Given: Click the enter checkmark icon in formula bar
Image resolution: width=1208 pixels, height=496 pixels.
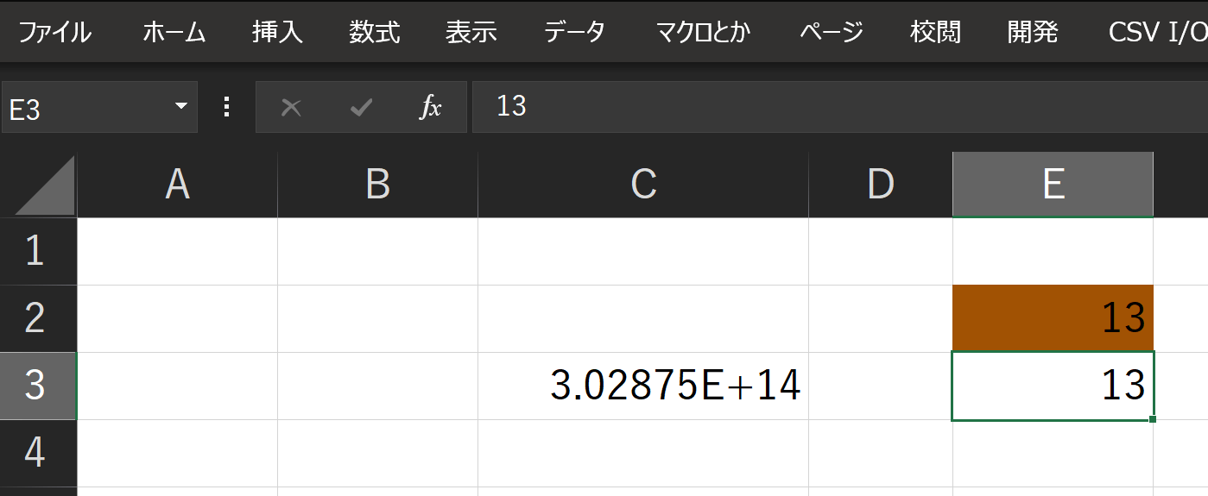Looking at the screenshot, I should (361, 107).
